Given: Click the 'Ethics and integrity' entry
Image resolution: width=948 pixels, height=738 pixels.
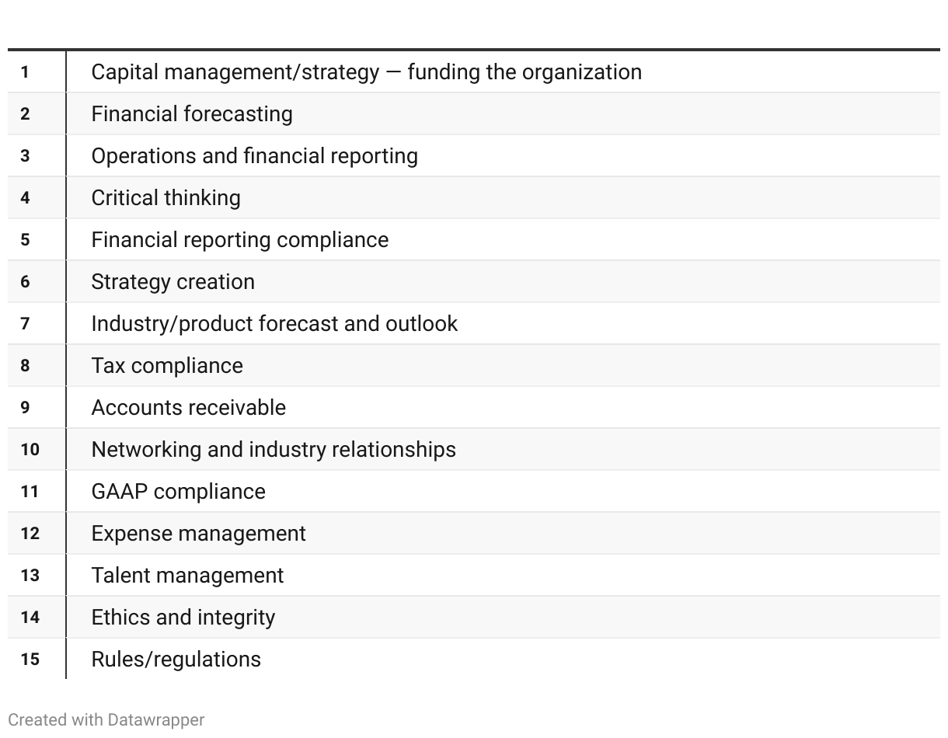Looking at the screenshot, I should pyautogui.click(x=183, y=618).
